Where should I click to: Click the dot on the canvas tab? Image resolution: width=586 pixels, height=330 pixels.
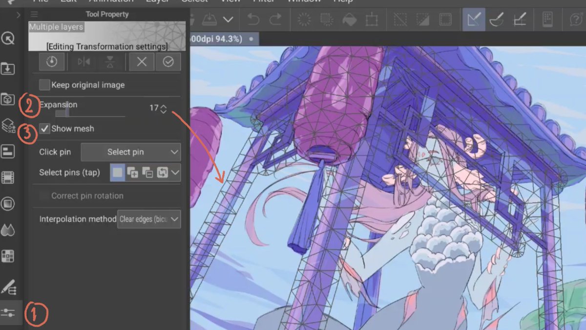[x=251, y=39]
